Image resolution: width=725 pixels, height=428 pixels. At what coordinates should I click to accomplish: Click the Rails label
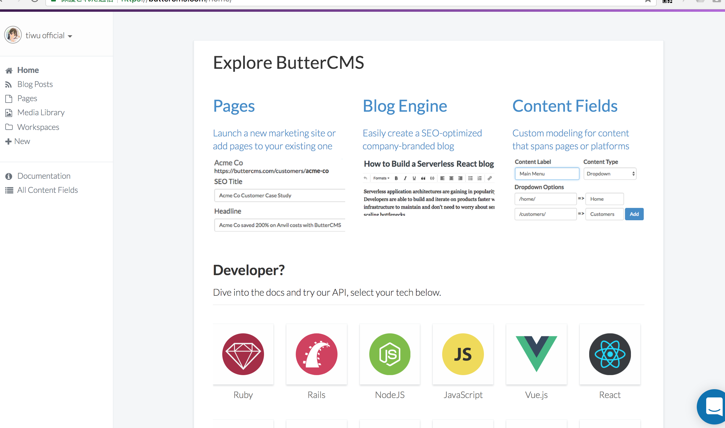tap(317, 395)
